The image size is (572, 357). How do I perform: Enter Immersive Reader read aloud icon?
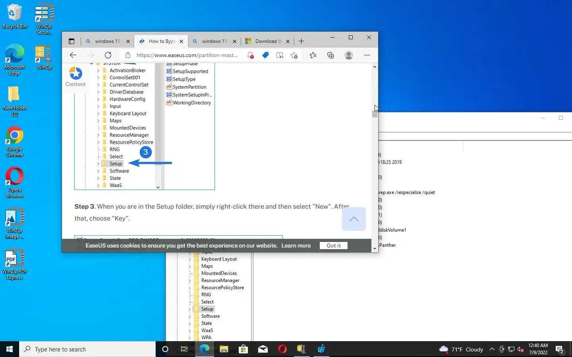(x=280, y=55)
